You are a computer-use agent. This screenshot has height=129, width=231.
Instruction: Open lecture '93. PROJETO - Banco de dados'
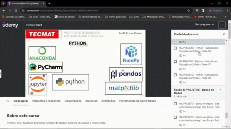[x=200, y=105]
